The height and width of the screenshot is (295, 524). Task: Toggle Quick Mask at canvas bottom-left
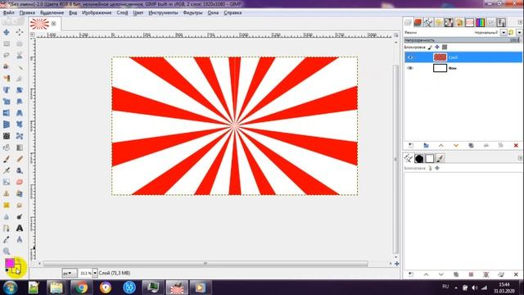click(33, 264)
